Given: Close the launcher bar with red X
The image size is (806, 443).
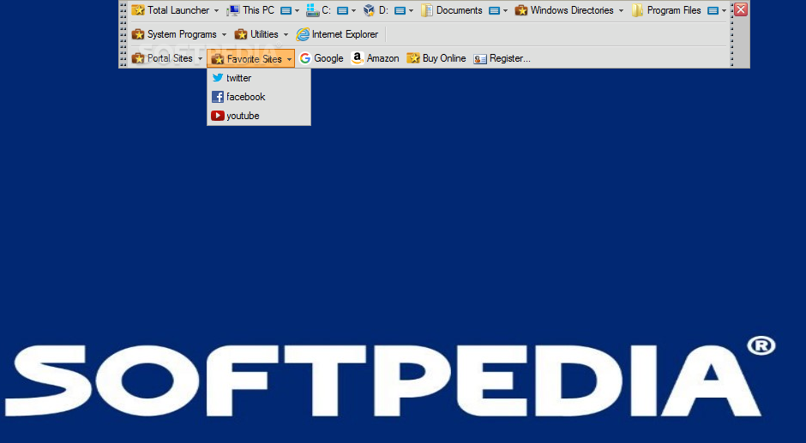Looking at the screenshot, I should [741, 9].
